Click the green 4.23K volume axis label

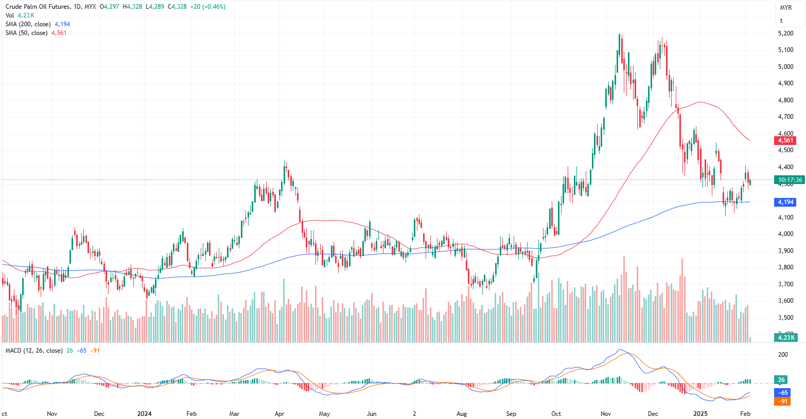pyautogui.click(x=786, y=338)
